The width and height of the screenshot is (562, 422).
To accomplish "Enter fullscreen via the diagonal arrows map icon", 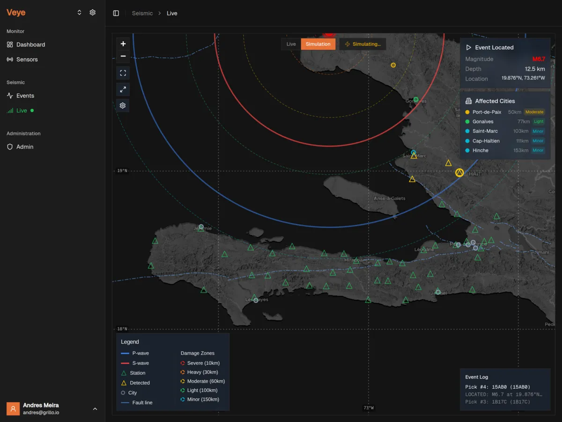I will pyautogui.click(x=123, y=89).
